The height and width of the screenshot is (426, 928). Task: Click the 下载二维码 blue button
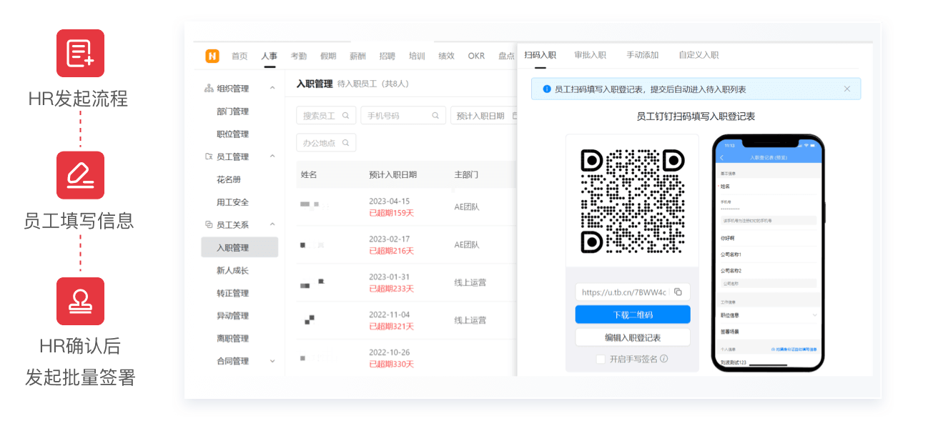click(x=633, y=314)
